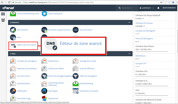Screen dimensions: 178x104
Task: Open the Sous-domaines icon
Action: pyautogui.click(x=76, y=30)
